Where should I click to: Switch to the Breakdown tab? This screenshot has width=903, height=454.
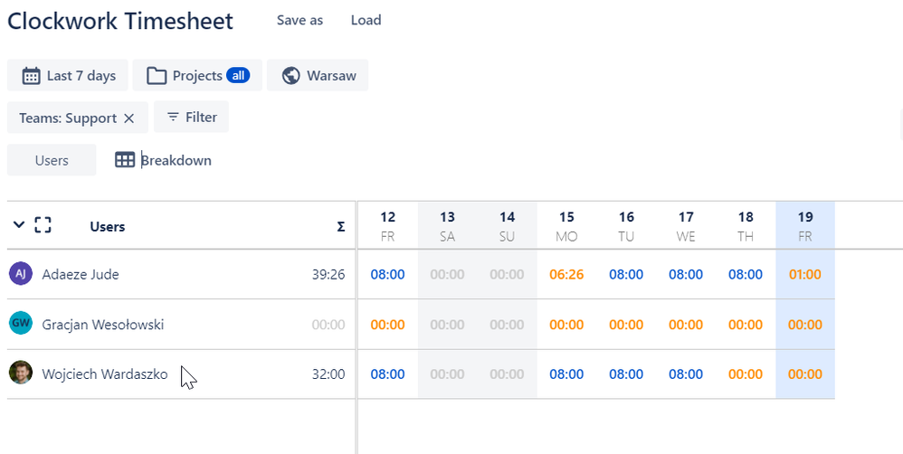(176, 160)
